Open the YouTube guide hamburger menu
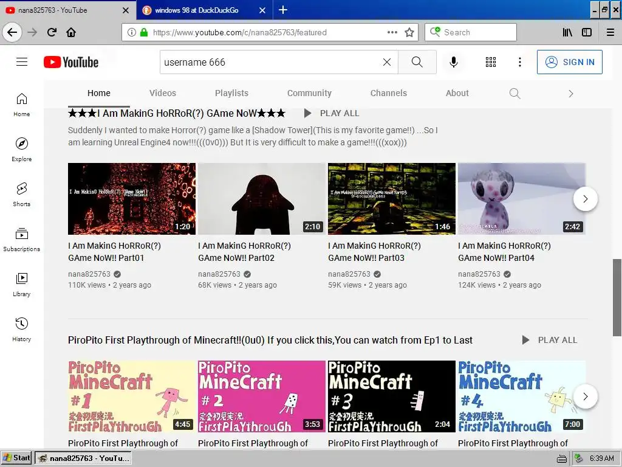The height and width of the screenshot is (467, 622). pos(22,62)
